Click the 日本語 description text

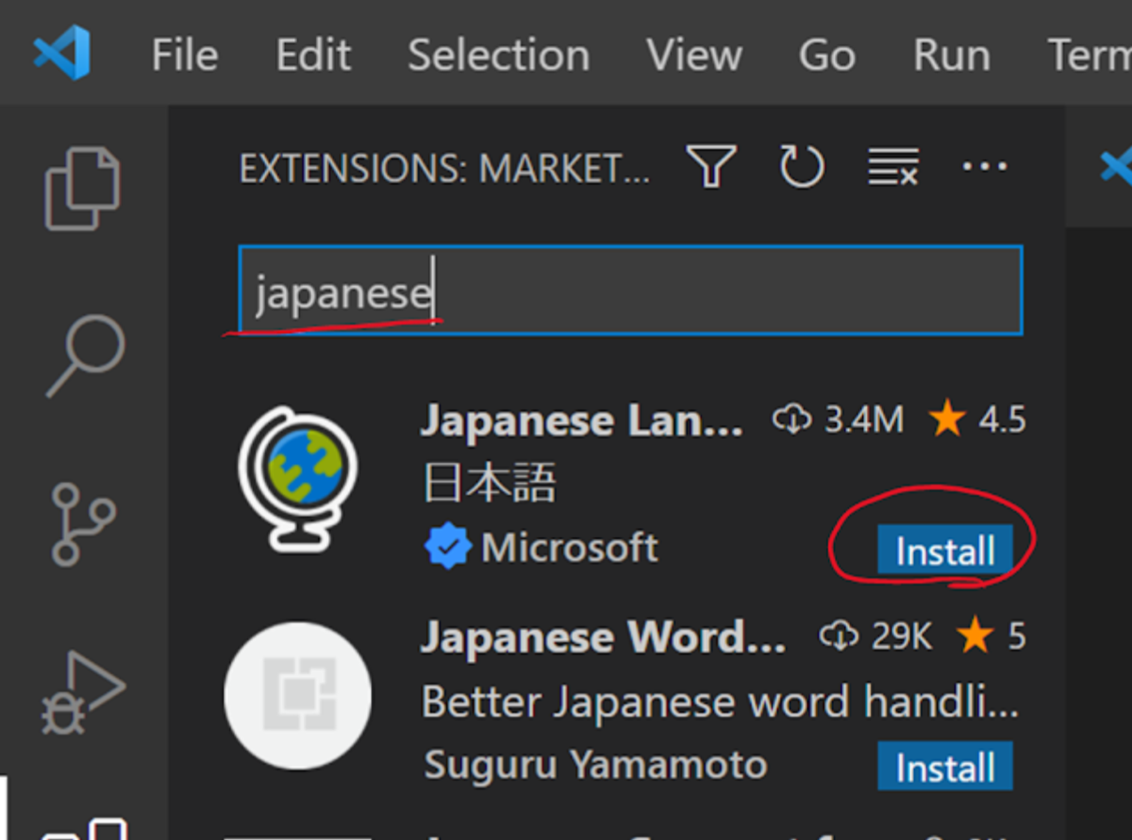490,484
